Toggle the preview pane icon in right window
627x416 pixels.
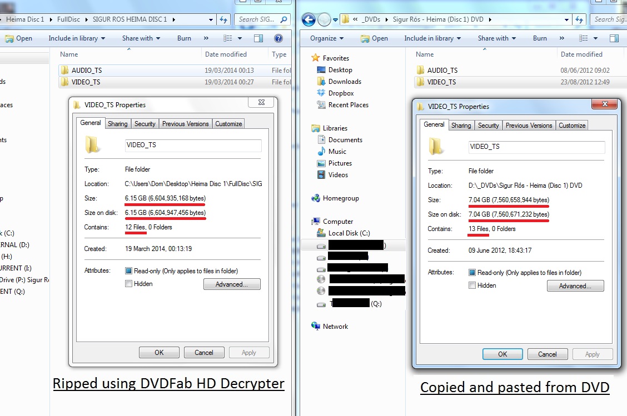(614, 38)
